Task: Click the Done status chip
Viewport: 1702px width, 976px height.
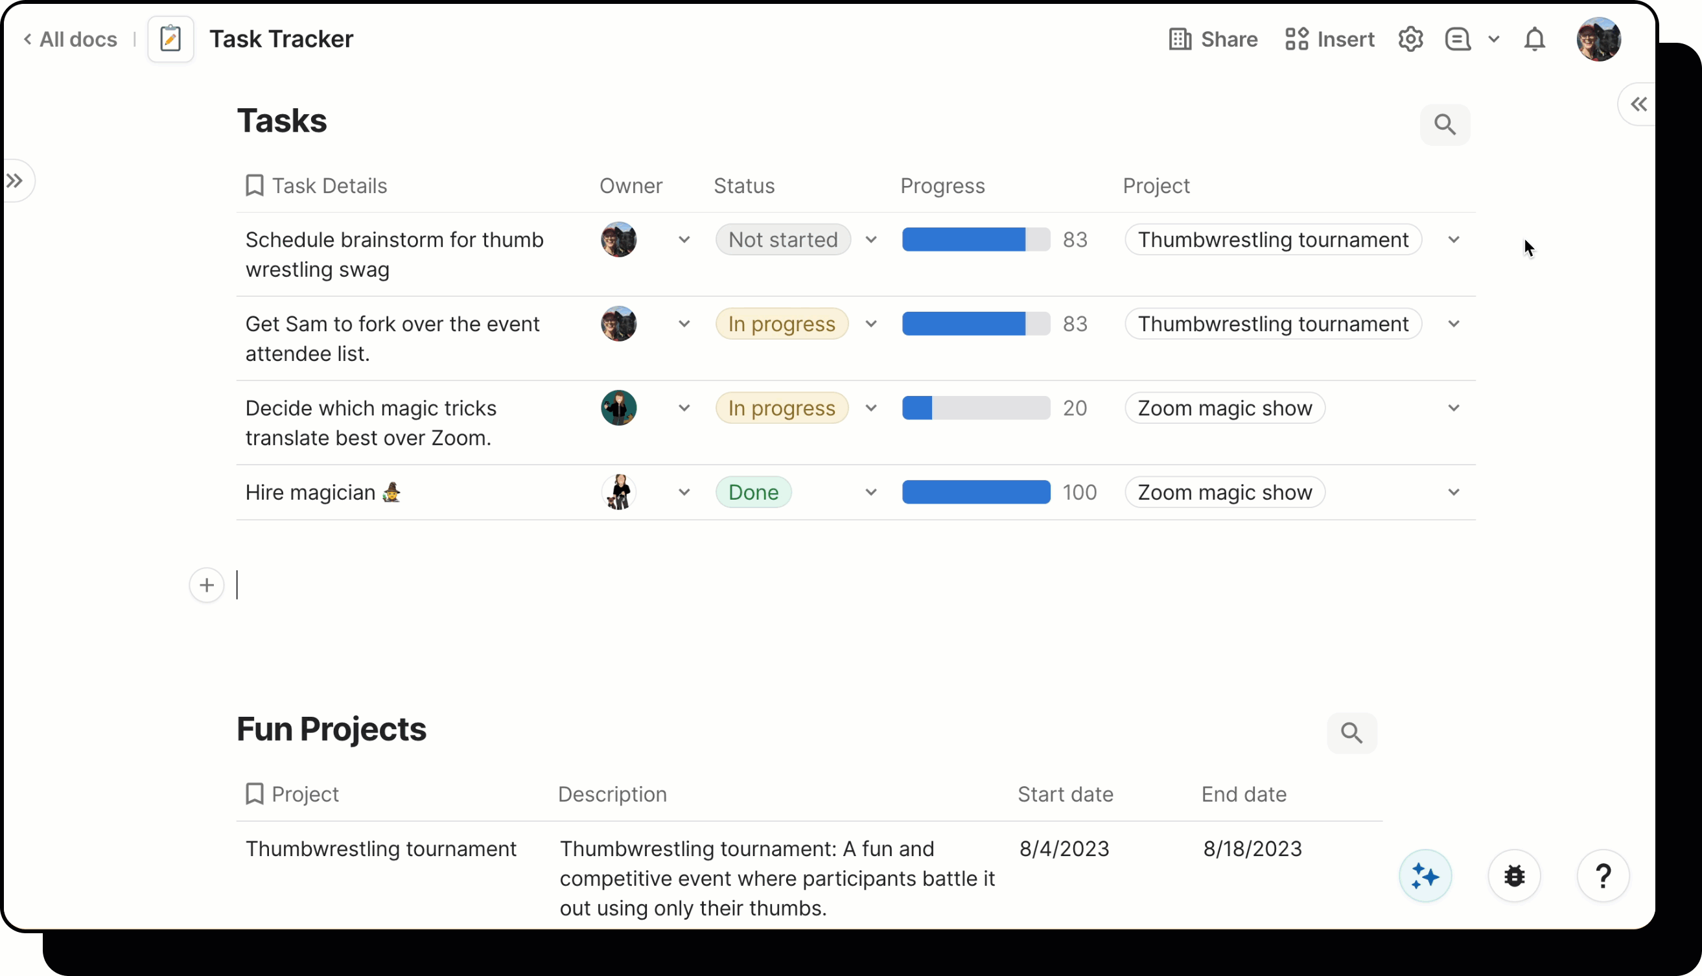Action: point(754,493)
